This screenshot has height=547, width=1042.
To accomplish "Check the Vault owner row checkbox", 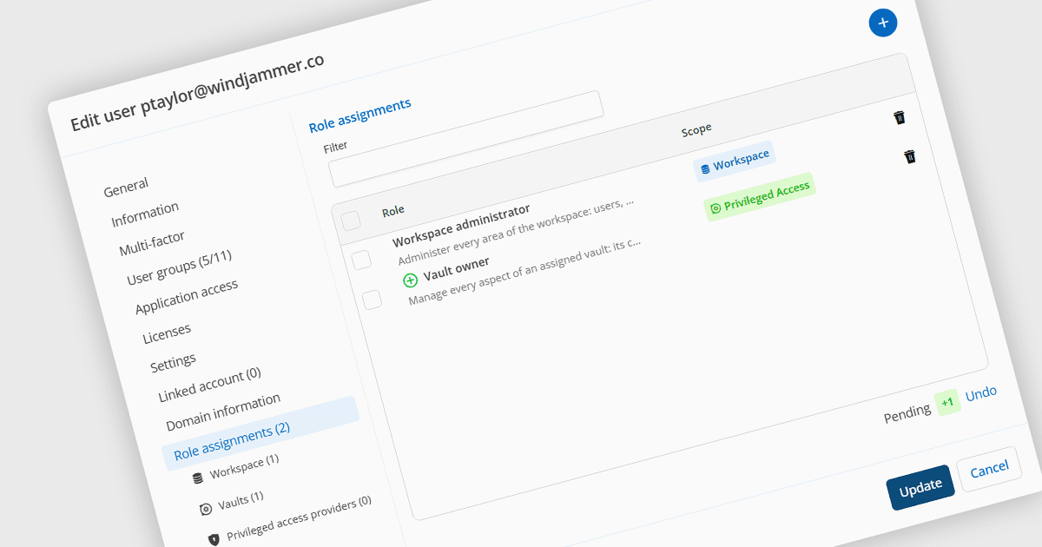I will [372, 300].
